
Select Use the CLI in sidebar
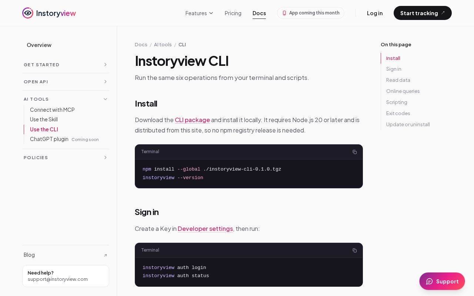point(44,129)
